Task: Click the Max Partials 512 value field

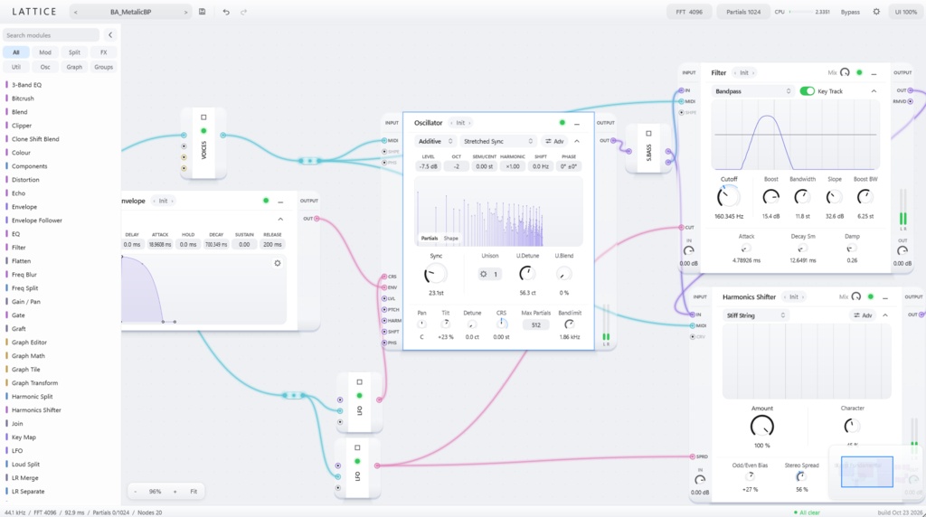Action: click(535, 325)
